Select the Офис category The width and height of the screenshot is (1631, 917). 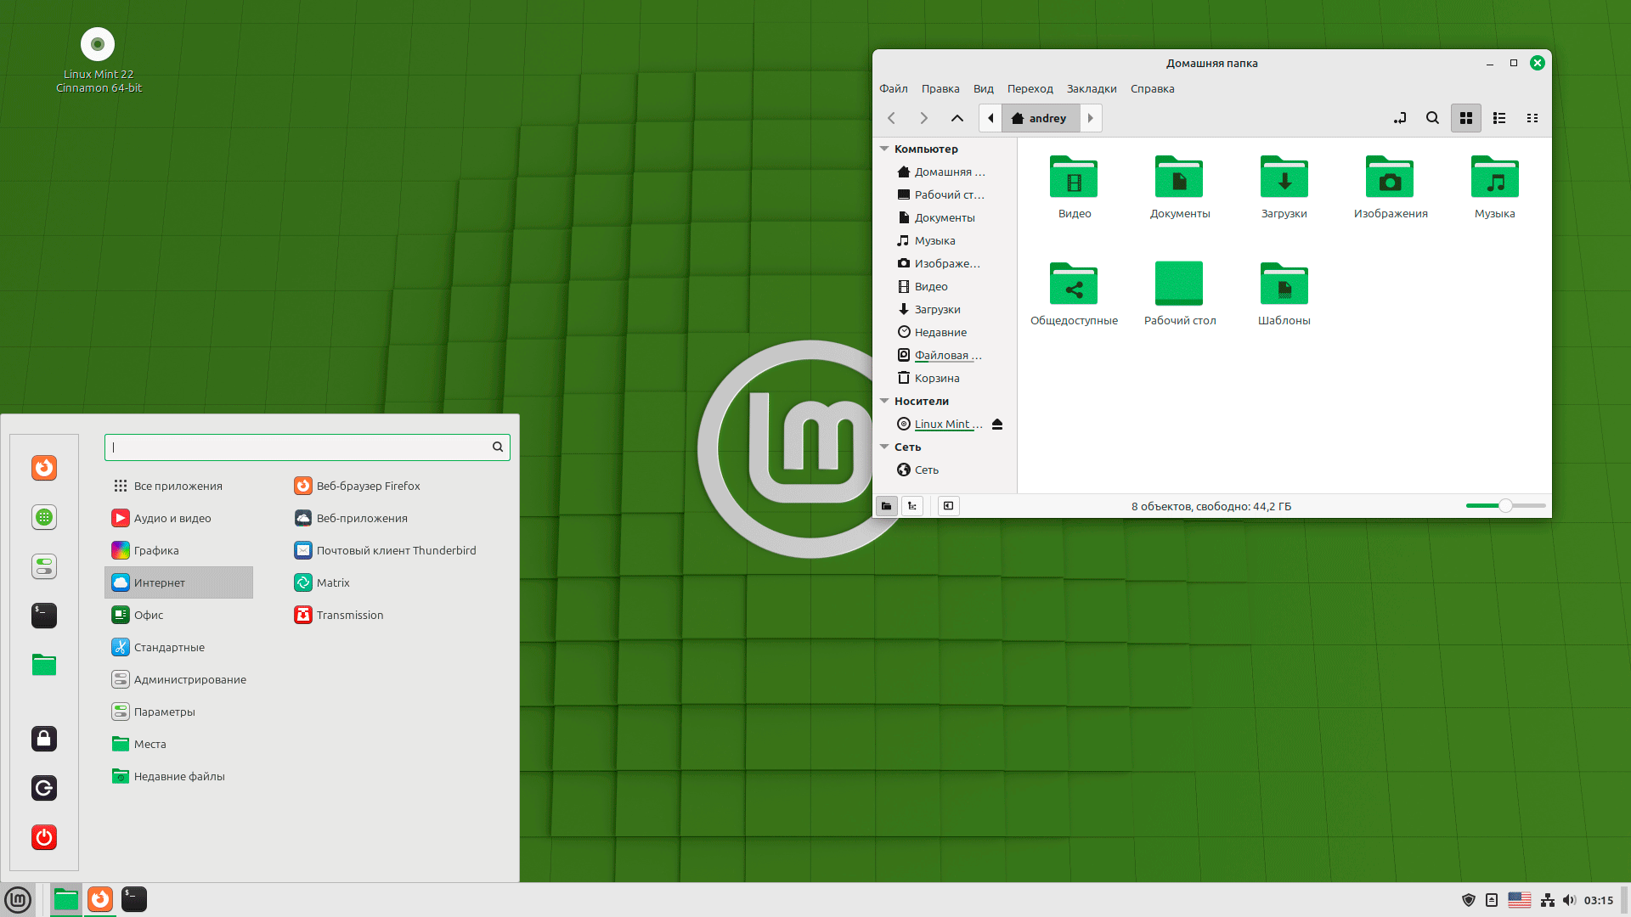coord(149,615)
